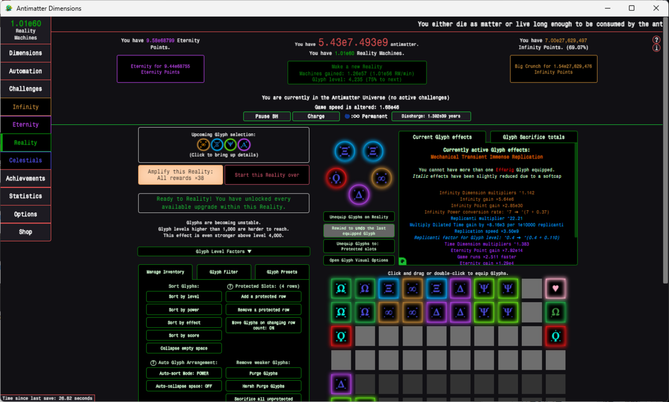Open the Celestials sidebar tab

click(x=26, y=161)
